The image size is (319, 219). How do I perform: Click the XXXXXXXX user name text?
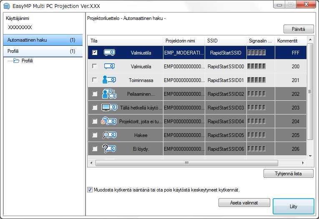coord(20,27)
